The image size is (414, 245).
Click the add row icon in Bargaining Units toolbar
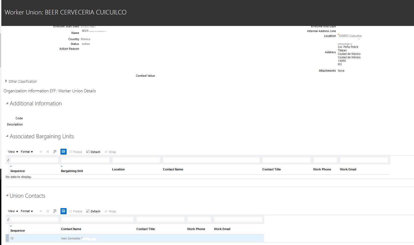point(41,152)
